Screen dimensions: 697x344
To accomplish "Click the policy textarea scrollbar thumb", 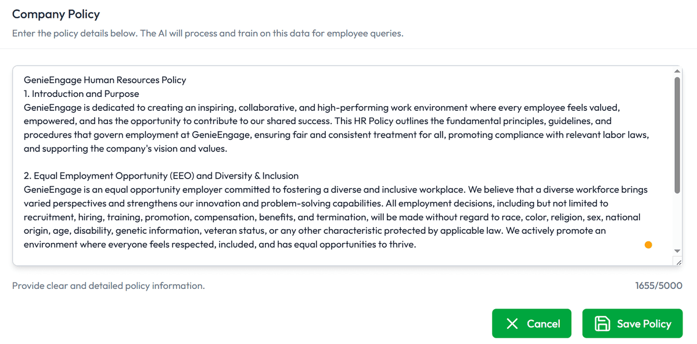I will click(677, 135).
